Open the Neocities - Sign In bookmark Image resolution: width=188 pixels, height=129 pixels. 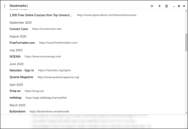(22, 70)
